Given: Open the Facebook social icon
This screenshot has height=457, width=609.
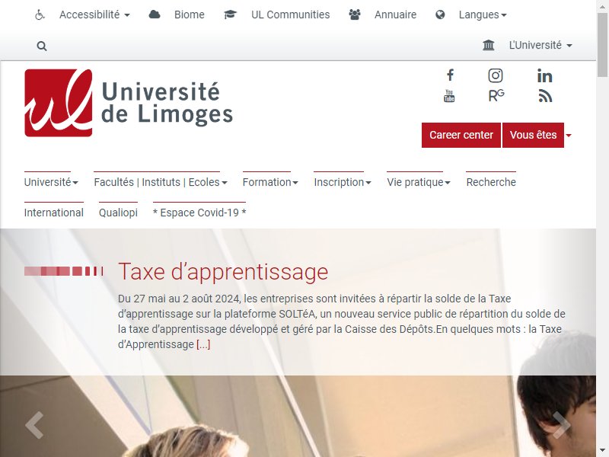Looking at the screenshot, I should (x=450, y=75).
